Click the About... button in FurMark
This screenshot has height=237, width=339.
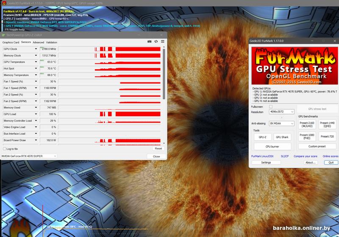tap(311, 163)
